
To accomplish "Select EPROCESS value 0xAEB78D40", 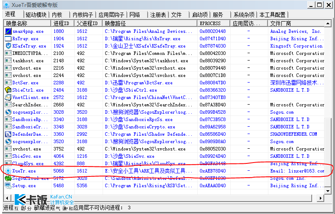I will coord(213,171).
